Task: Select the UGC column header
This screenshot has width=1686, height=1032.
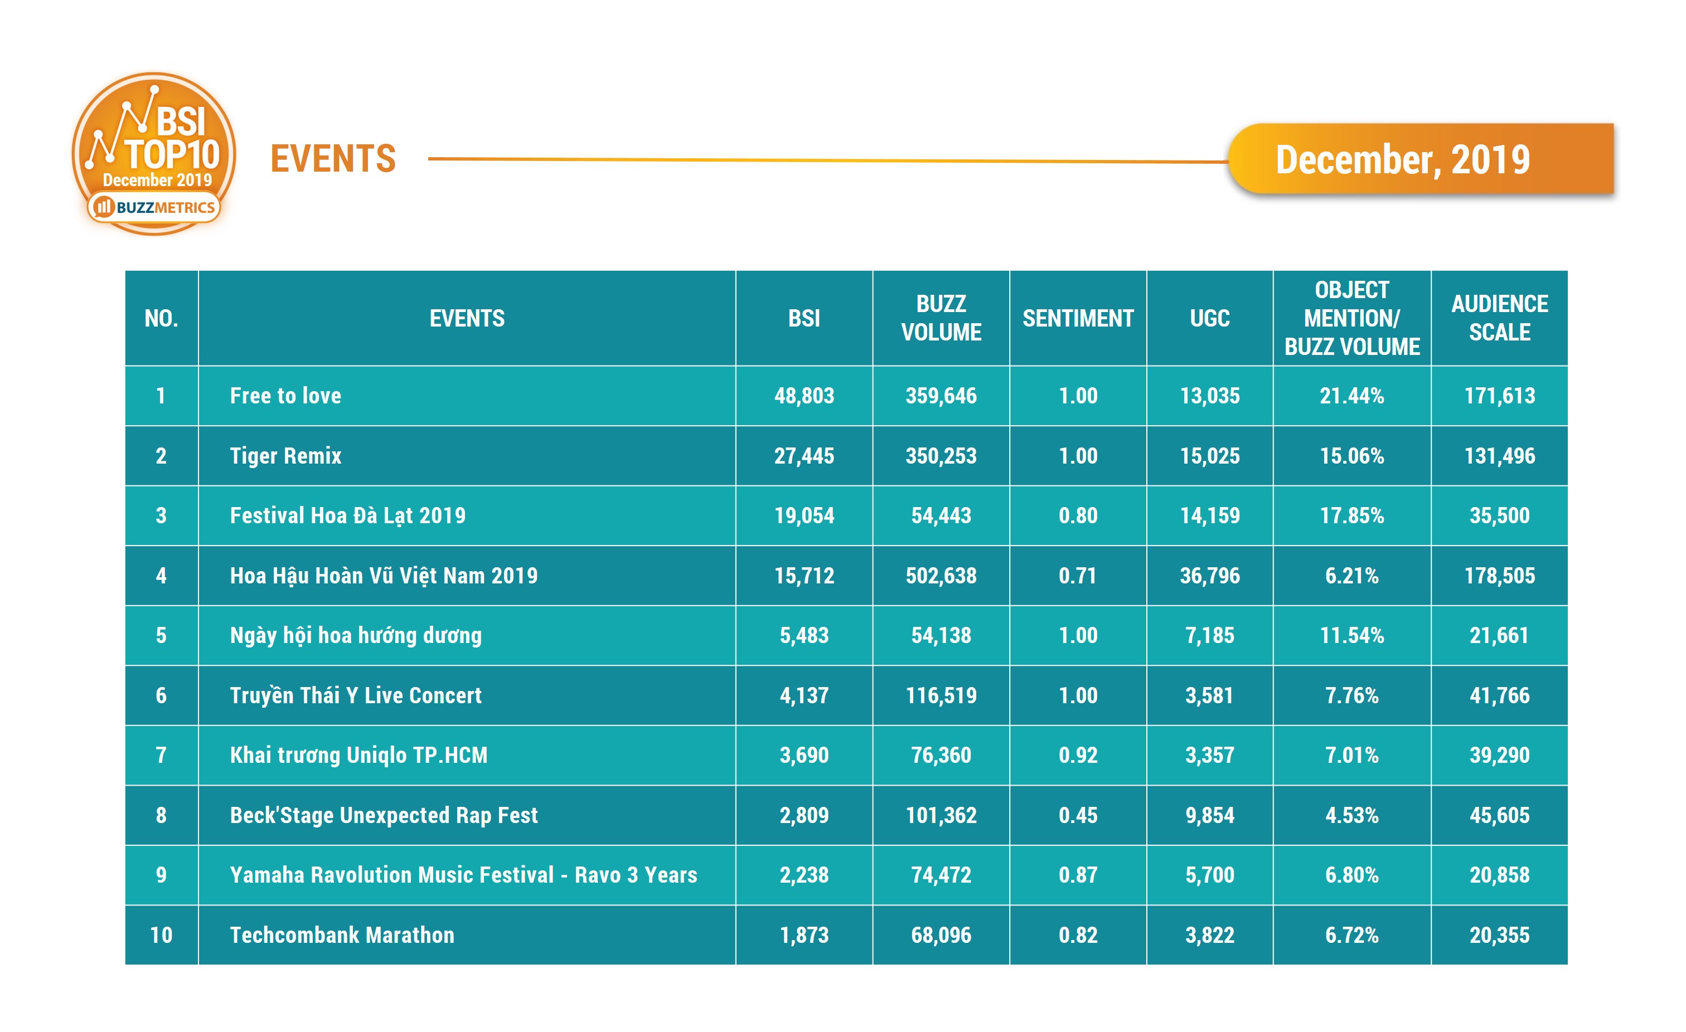Action: tap(1210, 318)
